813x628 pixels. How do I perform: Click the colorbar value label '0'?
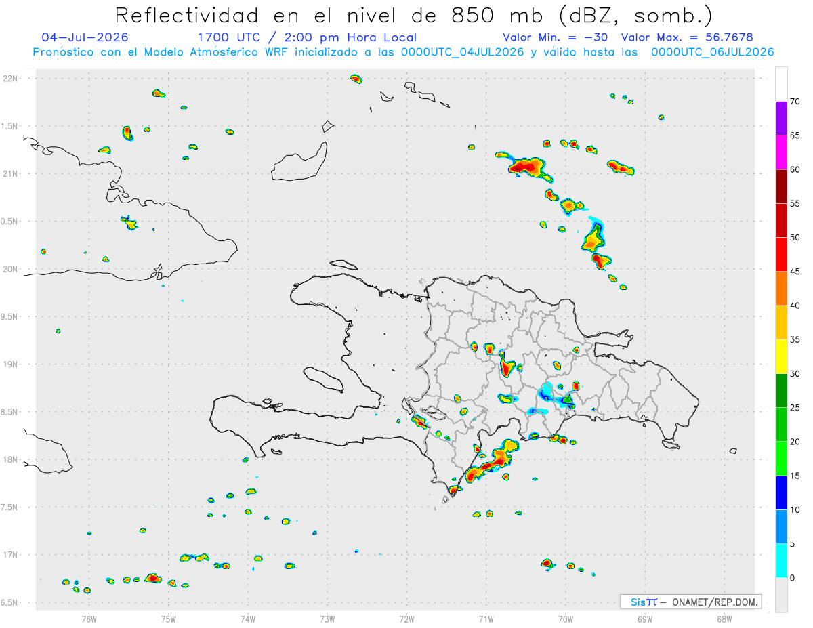(792, 578)
